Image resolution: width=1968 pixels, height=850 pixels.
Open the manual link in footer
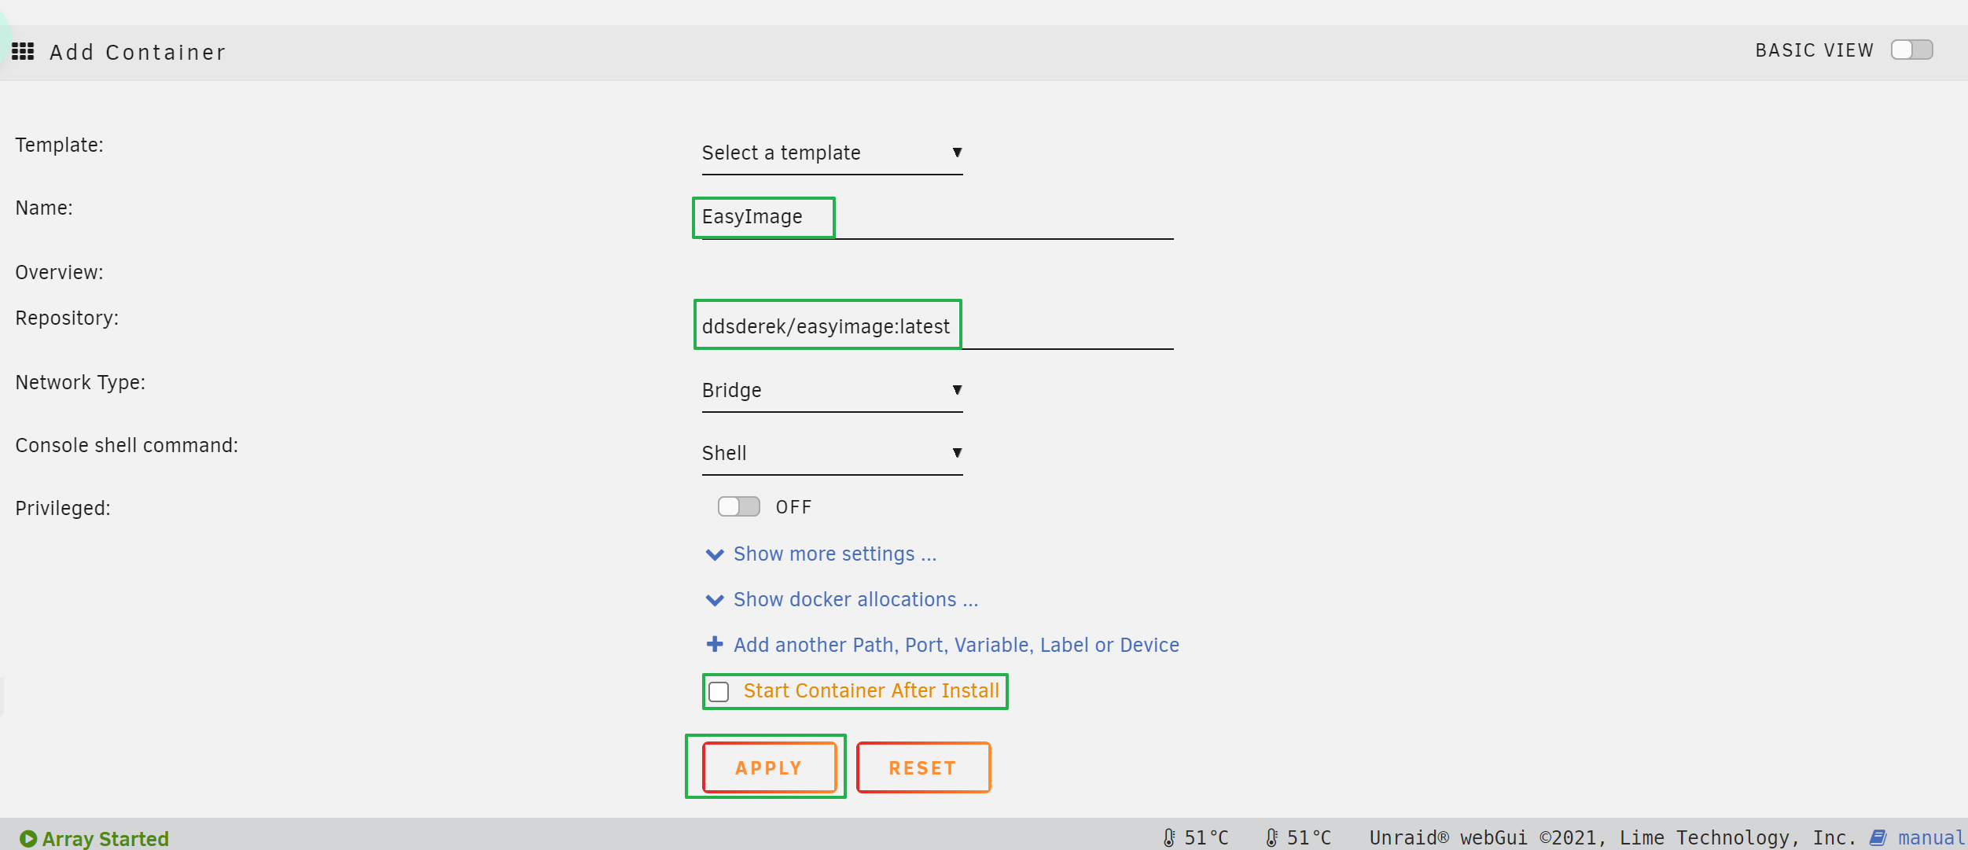[1918, 838]
